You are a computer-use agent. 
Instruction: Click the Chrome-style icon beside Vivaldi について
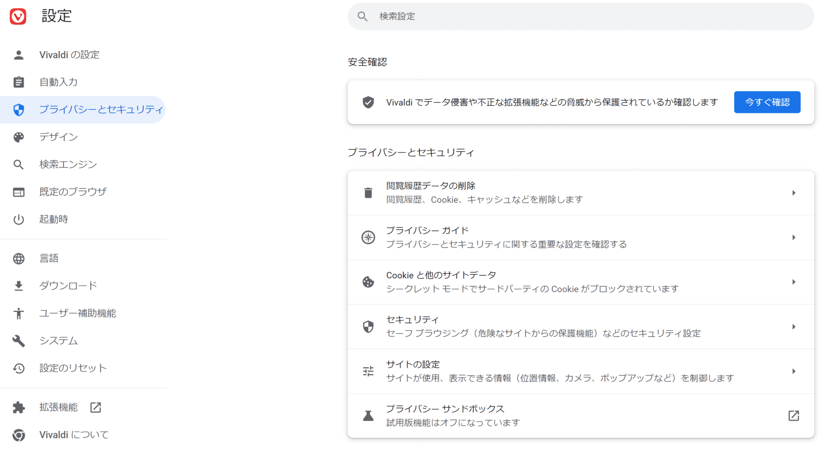(x=18, y=435)
